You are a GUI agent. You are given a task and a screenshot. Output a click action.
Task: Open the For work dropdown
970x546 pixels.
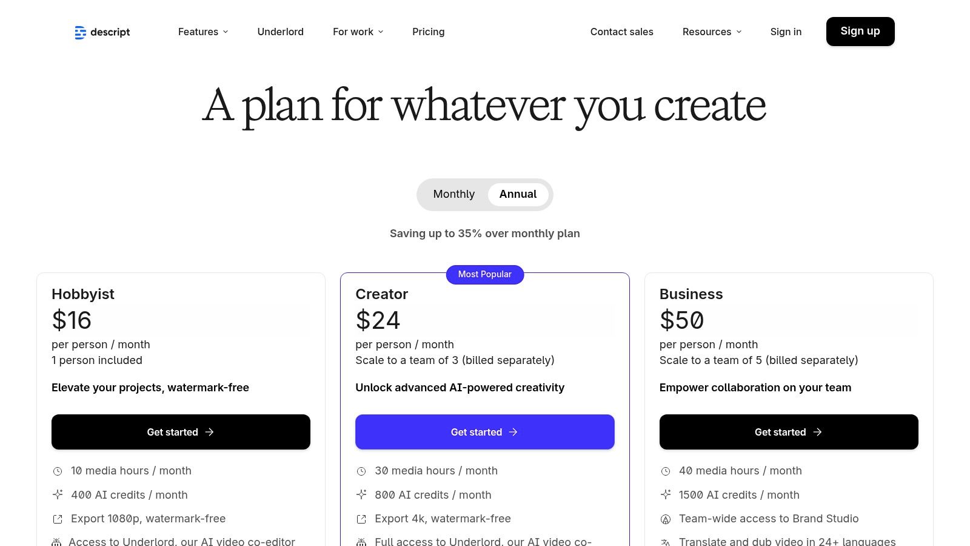click(x=358, y=32)
